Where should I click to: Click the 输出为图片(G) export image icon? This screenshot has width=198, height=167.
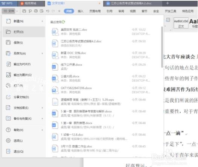tap(8, 75)
